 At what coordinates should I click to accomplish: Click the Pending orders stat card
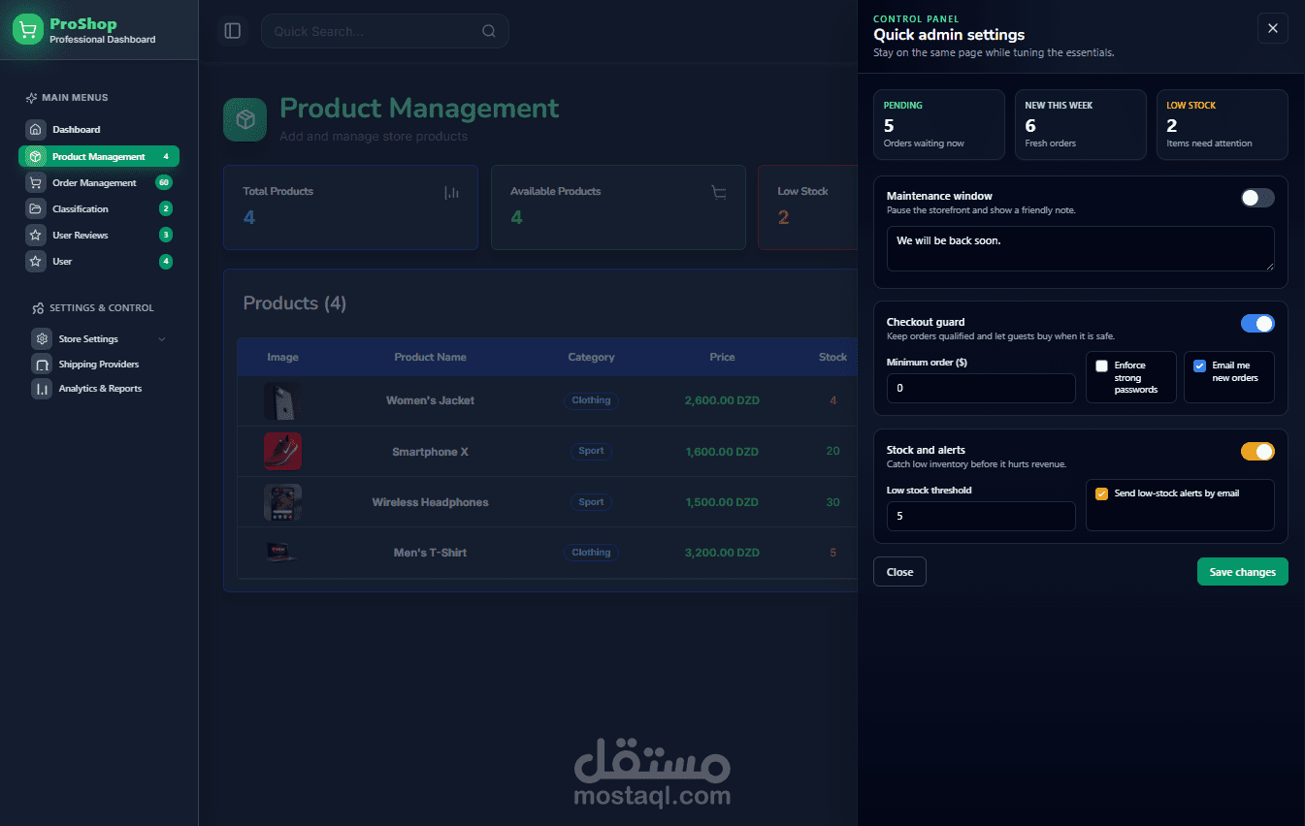939,125
